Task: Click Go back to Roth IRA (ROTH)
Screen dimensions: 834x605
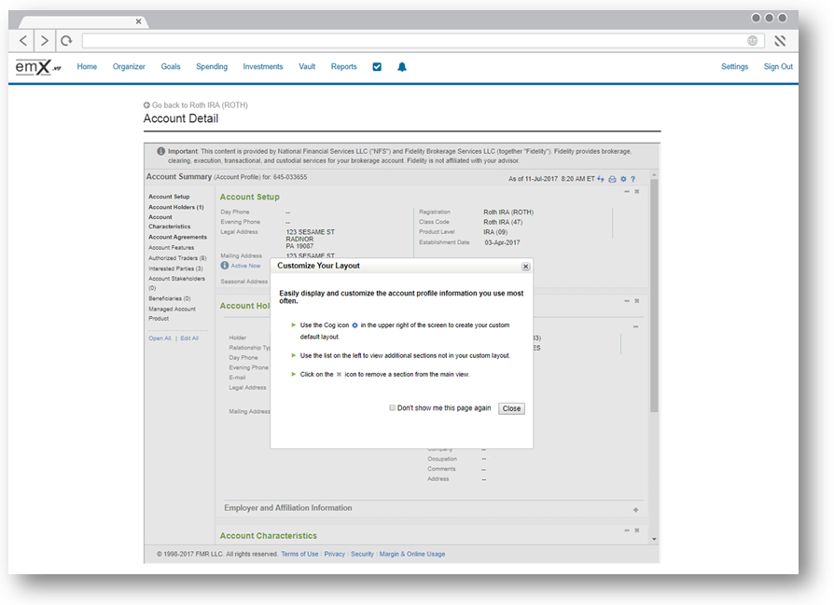Action: 200,105
